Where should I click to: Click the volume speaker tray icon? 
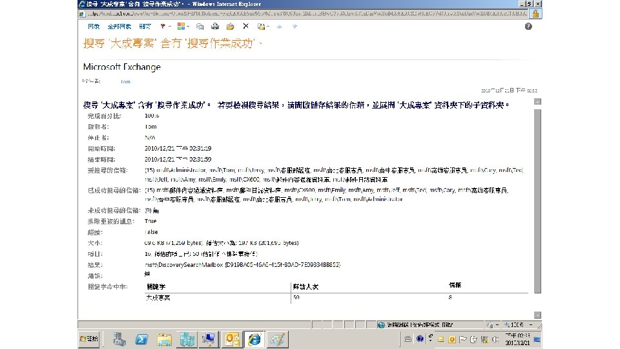coord(495,339)
